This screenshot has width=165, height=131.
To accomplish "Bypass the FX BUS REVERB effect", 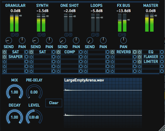I will pos(112,52).
